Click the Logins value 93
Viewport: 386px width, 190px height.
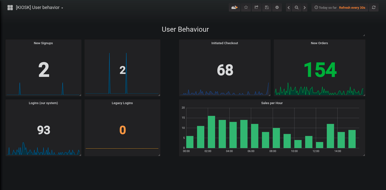tap(44, 130)
